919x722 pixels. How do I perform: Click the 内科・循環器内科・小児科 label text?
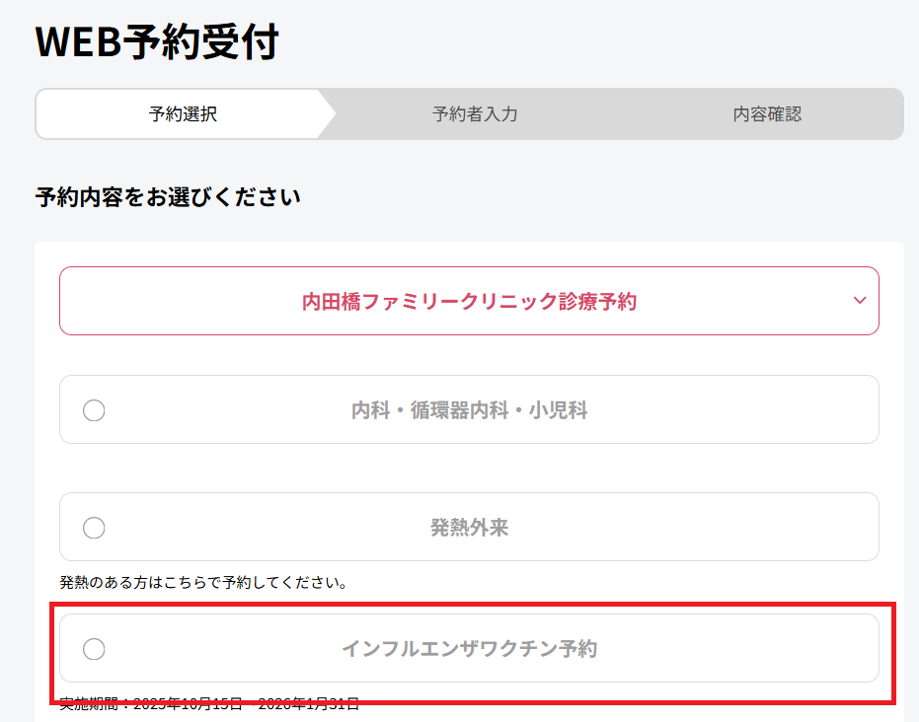click(469, 410)
